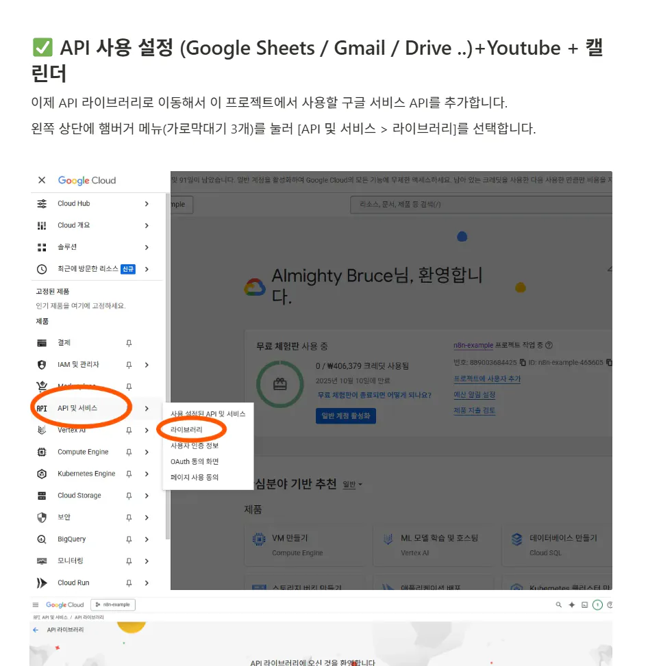Click the 결제 billing card icon

coord(42,343)
